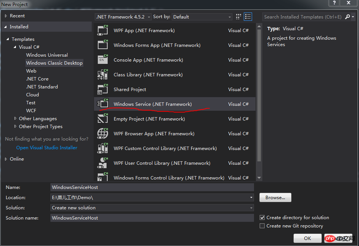
Task: Select WPF Custom Control Library template name
Action: point(165,149)
